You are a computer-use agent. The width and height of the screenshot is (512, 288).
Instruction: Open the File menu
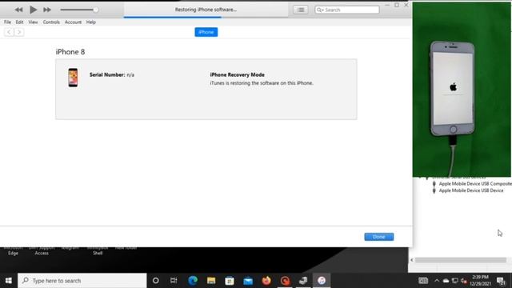tap(7, 22)
